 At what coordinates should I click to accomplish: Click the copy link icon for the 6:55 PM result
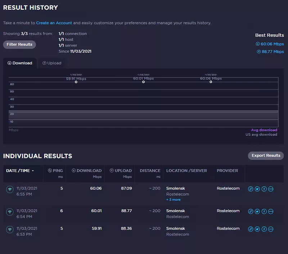pyautogui.click(x=251, y=189)
